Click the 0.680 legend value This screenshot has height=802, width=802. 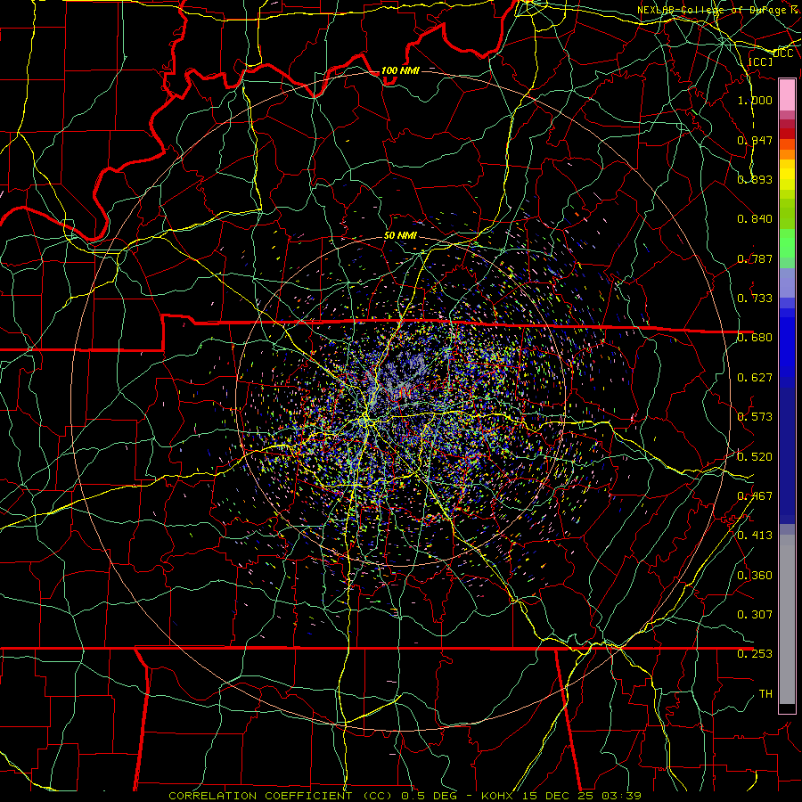point(755,338)
